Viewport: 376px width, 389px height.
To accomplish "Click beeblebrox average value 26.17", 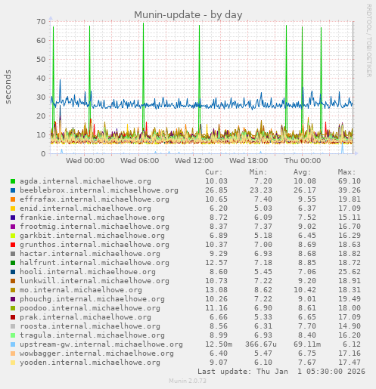I will click(x=305, y=190).
